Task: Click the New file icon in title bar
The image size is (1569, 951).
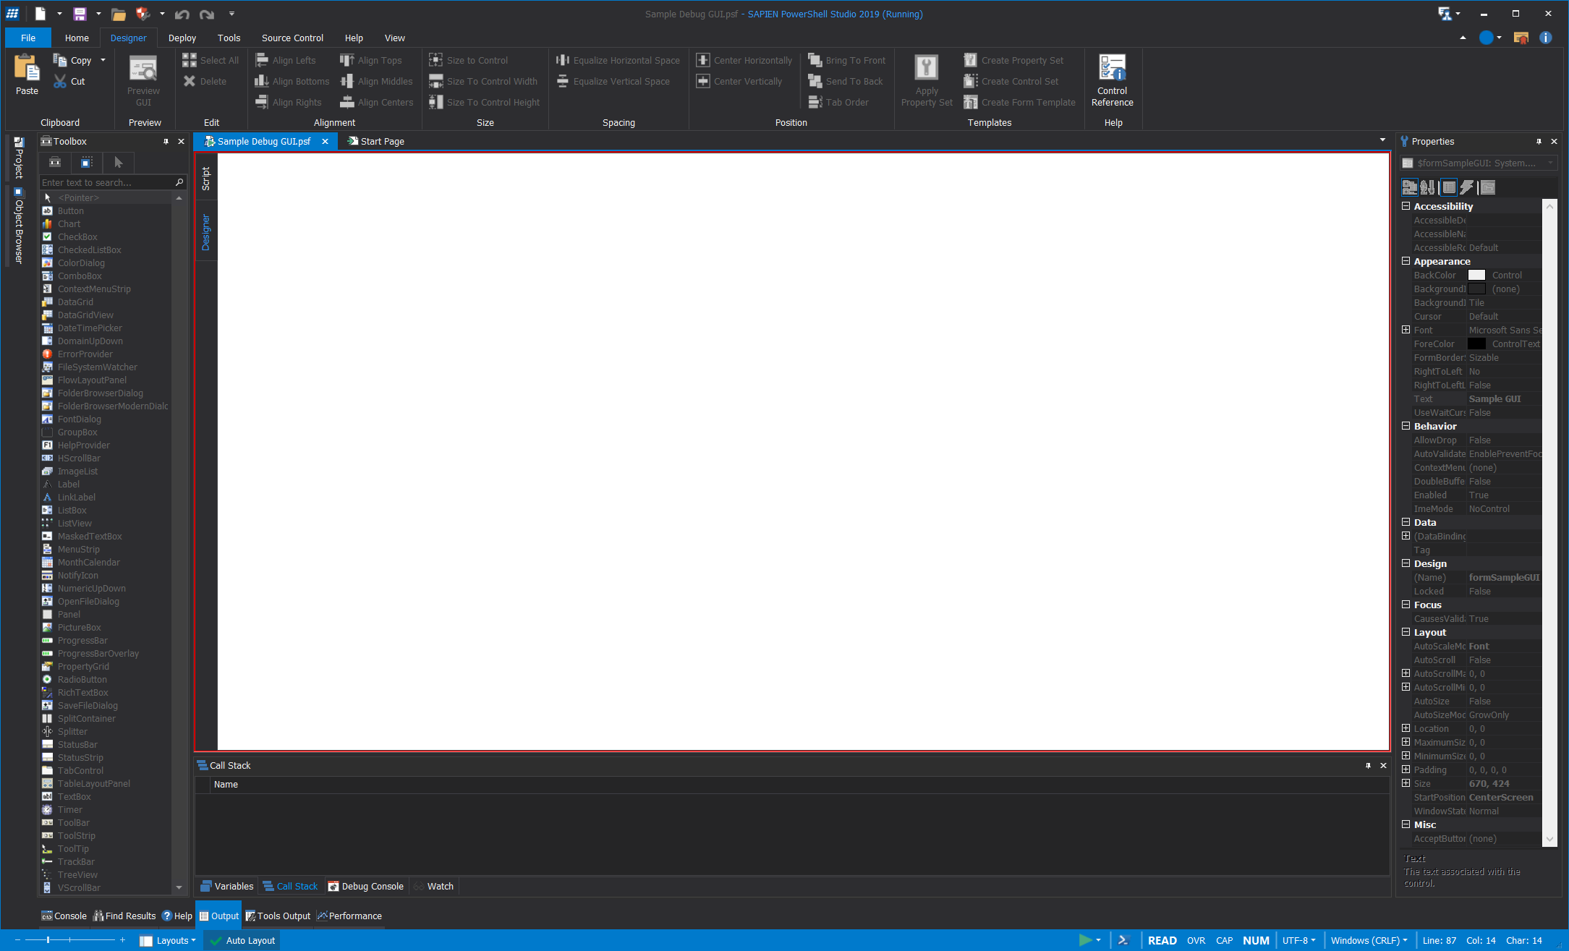Action: click(41, 14)
